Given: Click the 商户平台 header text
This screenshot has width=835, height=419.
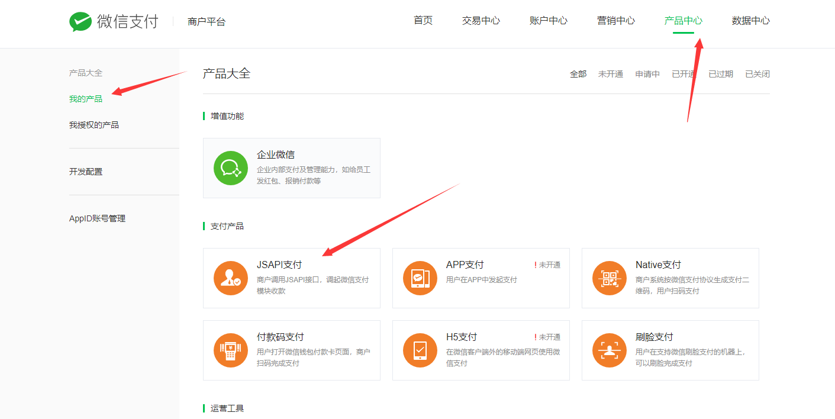Looking at the screenshot, I should 207,22.
